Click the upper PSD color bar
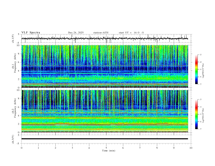 [196, 69]
